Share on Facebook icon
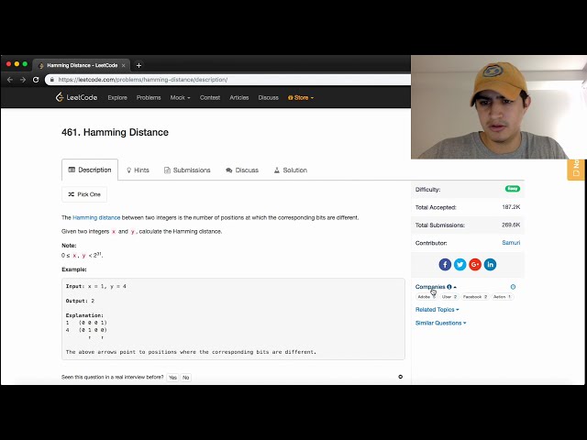The width and height of the screenshot is (587, 440). pos(445,265)
